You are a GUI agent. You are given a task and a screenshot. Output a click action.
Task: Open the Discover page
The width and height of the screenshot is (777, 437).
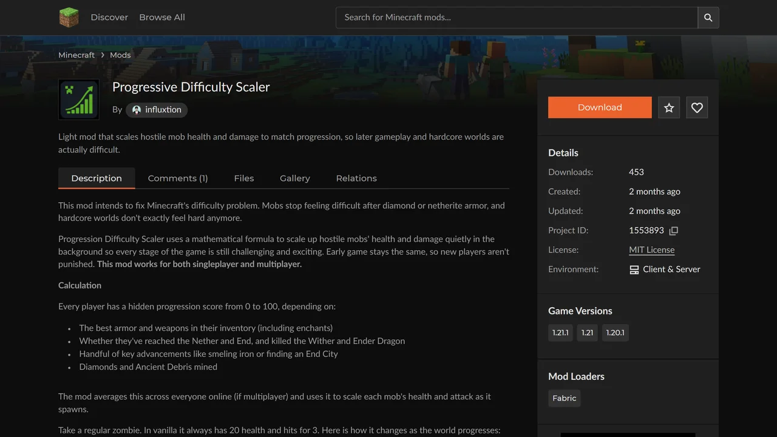click(109, 18)
